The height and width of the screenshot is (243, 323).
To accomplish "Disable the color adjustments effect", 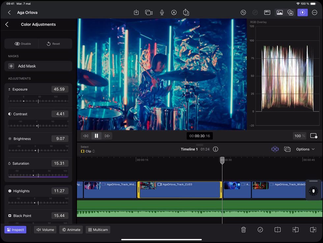I will point(22,44).
